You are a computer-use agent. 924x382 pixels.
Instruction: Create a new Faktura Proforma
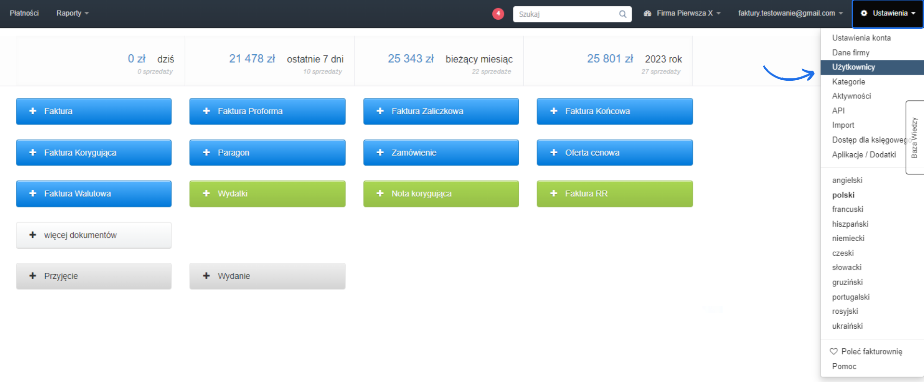tap(268, 111)
